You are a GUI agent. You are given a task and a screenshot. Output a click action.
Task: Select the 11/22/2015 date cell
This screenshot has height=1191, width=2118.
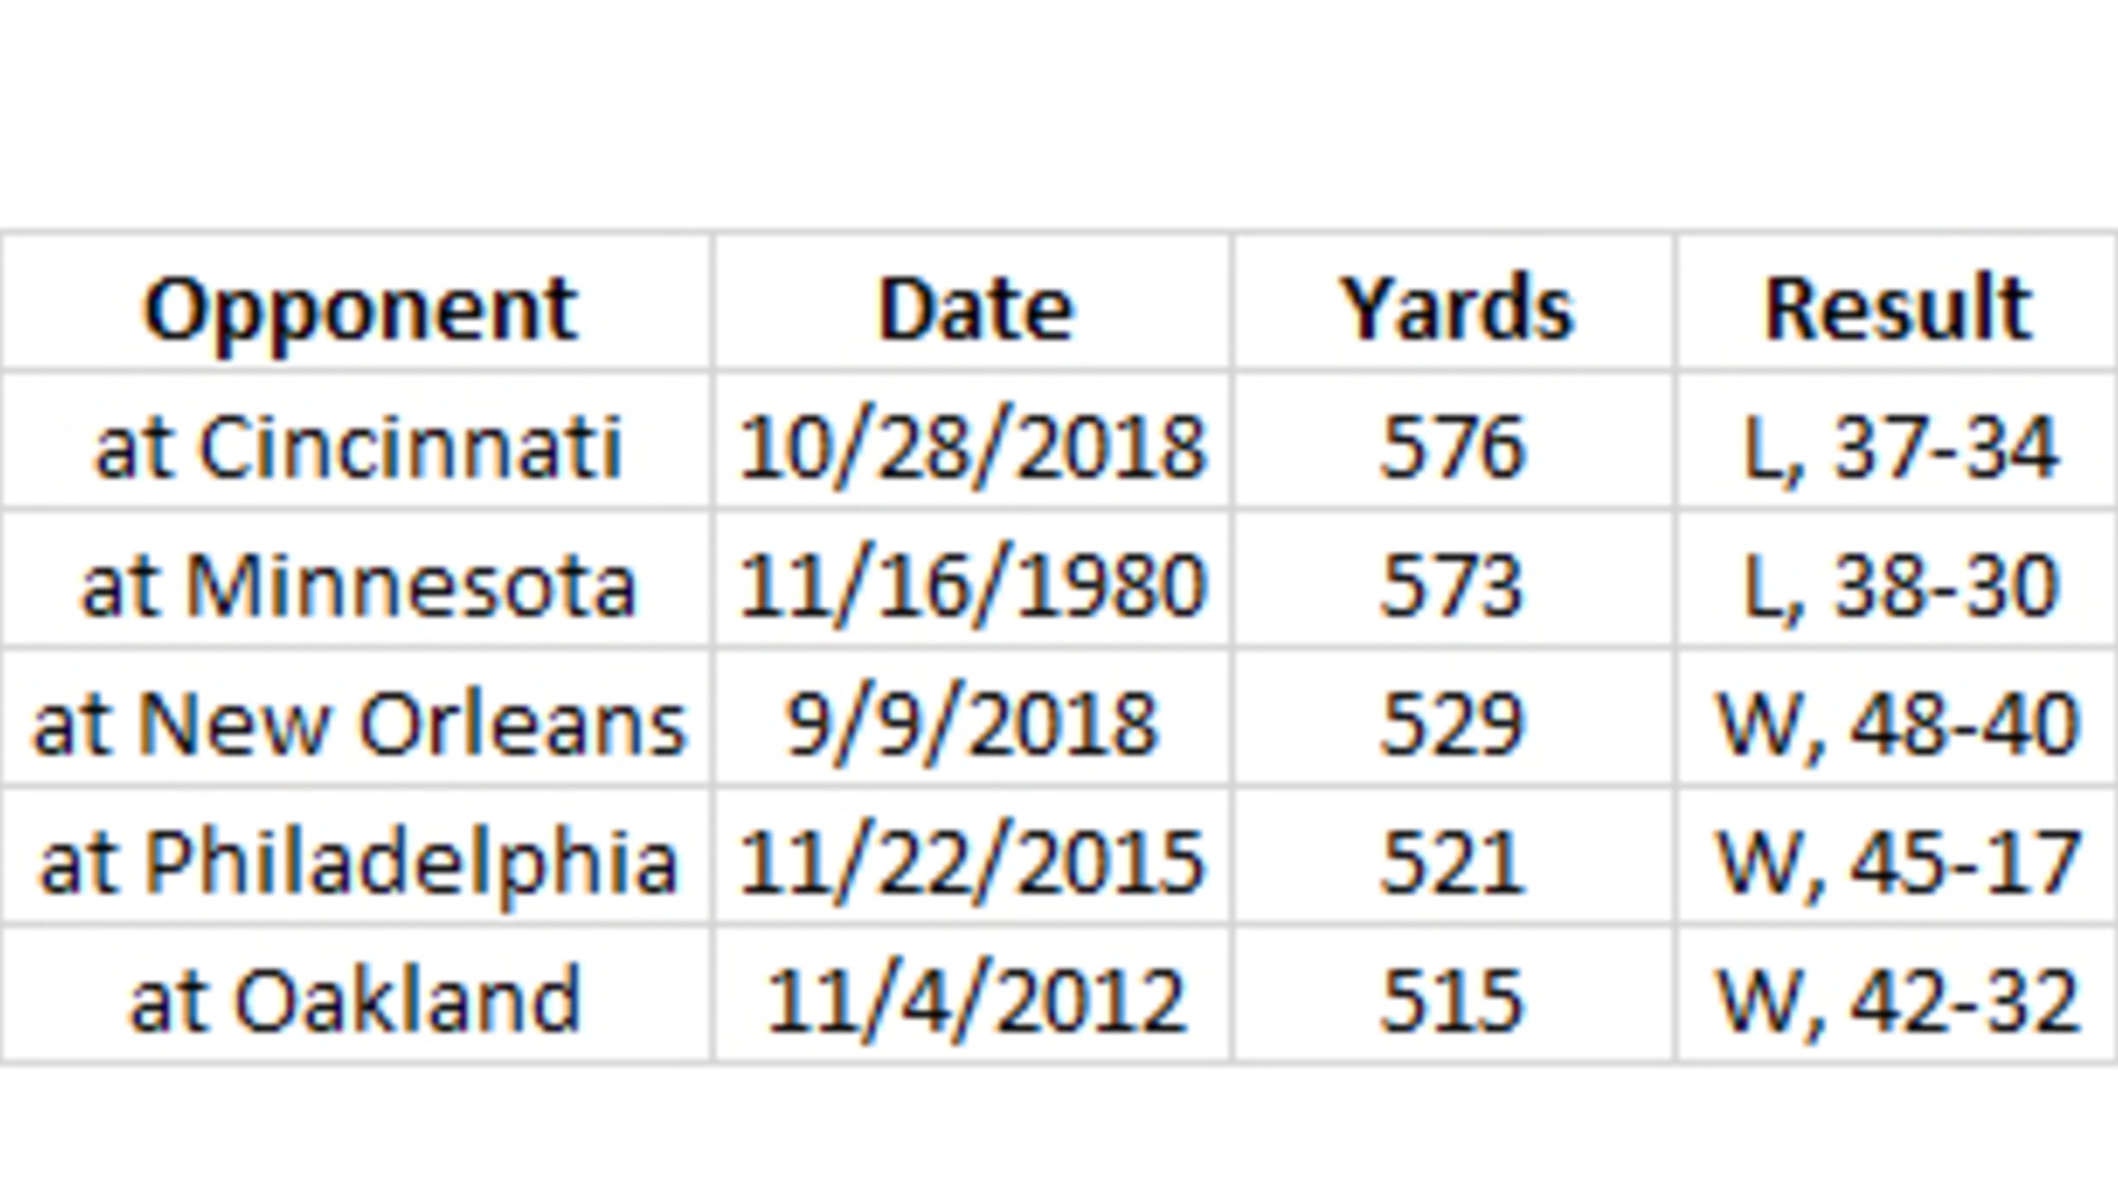tap(973, 856)
